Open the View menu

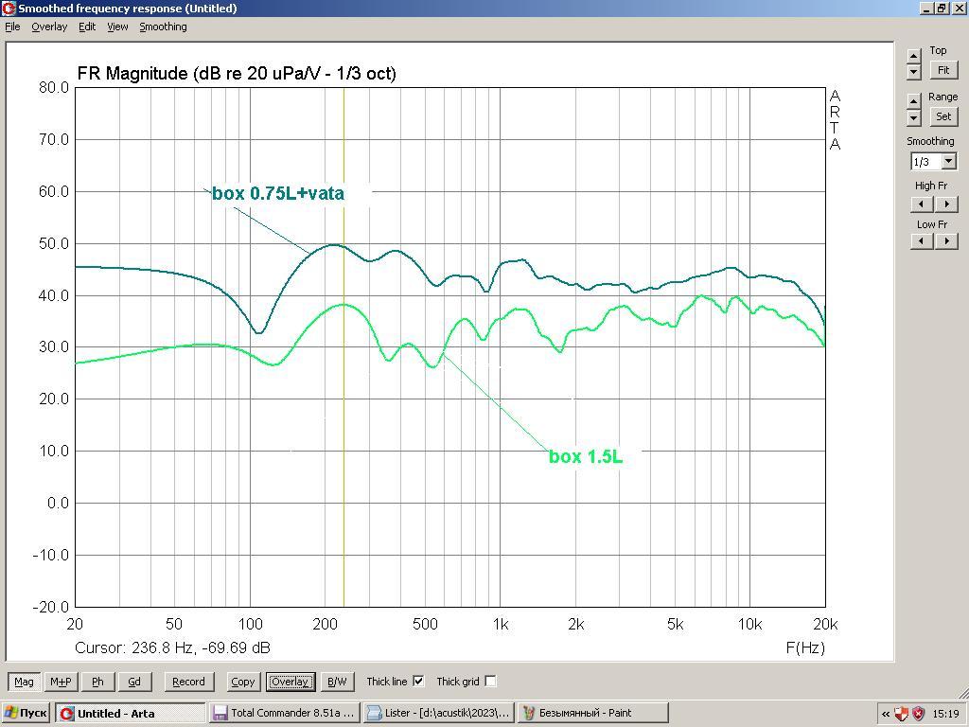[117, 27]
